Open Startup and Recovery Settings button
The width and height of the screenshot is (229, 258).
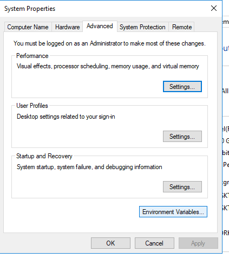pyautogui.click(x=182, y=187)
